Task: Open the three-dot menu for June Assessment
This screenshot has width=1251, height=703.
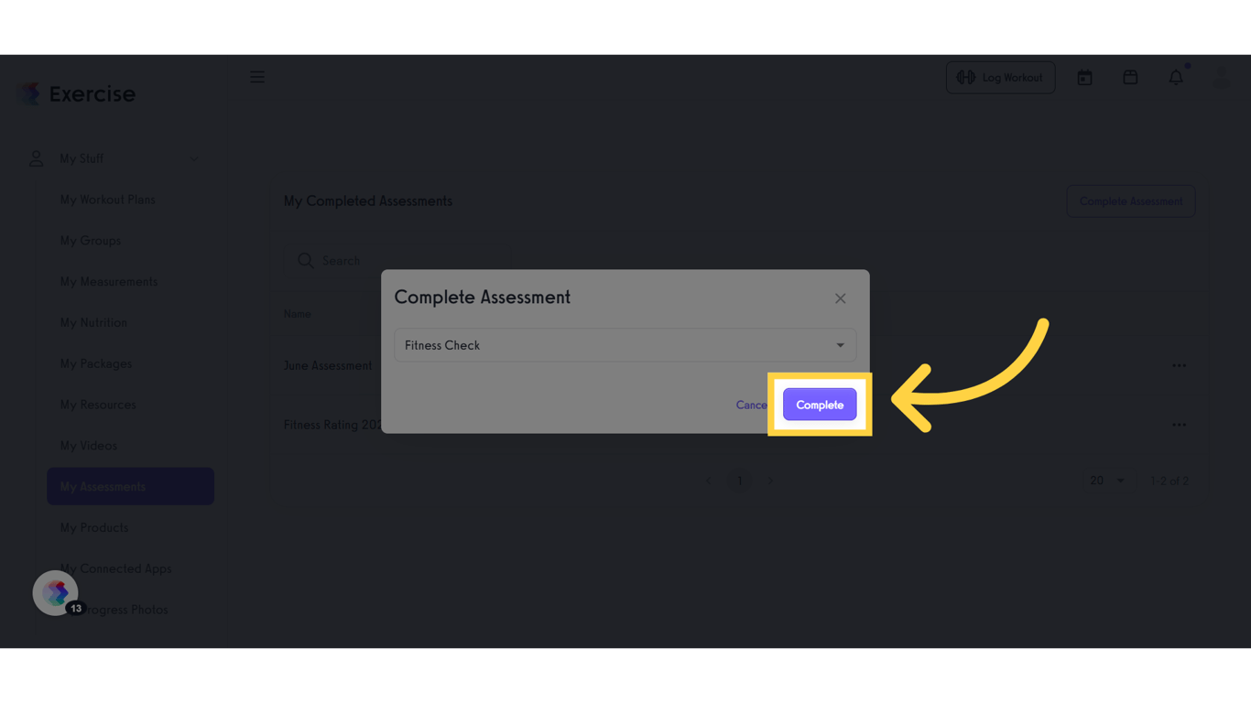Action: tap(1179, 365)
